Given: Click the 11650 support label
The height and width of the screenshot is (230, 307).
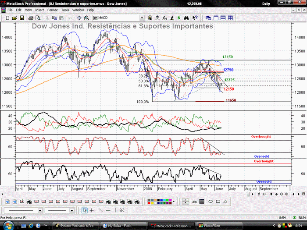Looking at the screenshot, I should 231,100.
